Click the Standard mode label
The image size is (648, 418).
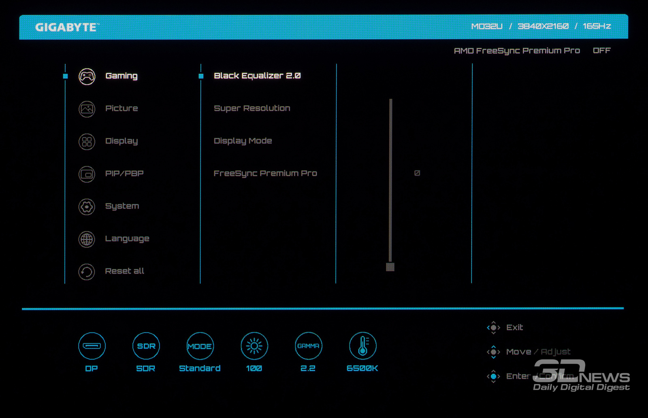pyautogui.click(x=200, y=369)
